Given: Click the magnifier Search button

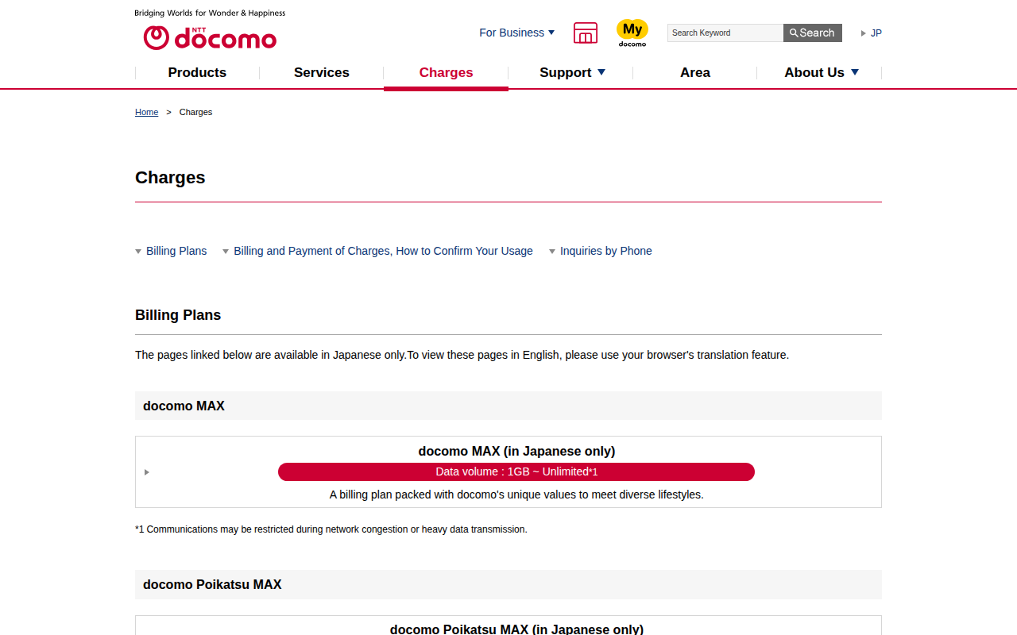Looking at the screenshot, I should click(812, 33).
